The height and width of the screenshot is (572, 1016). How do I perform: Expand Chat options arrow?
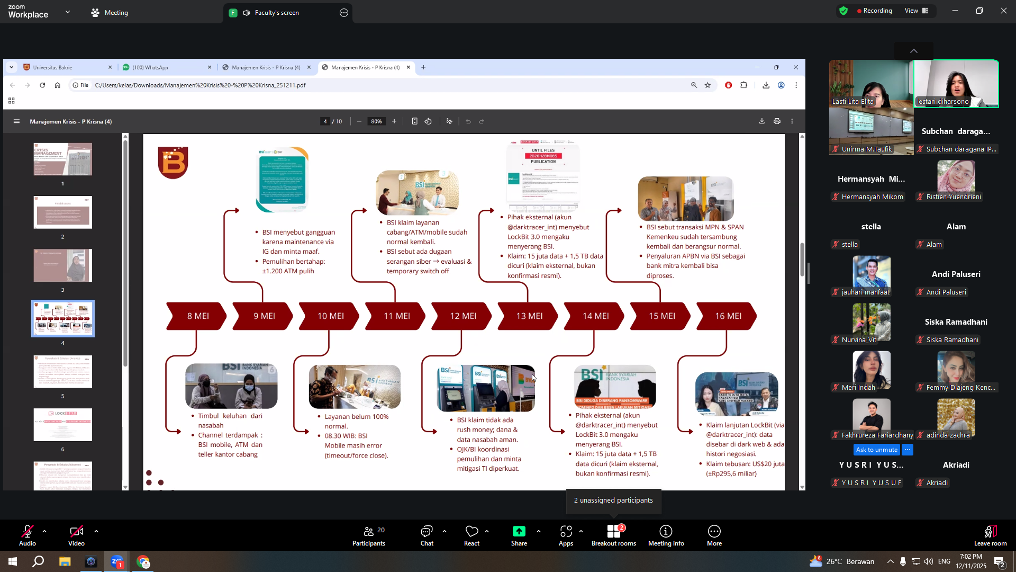[x=444, y=531]
